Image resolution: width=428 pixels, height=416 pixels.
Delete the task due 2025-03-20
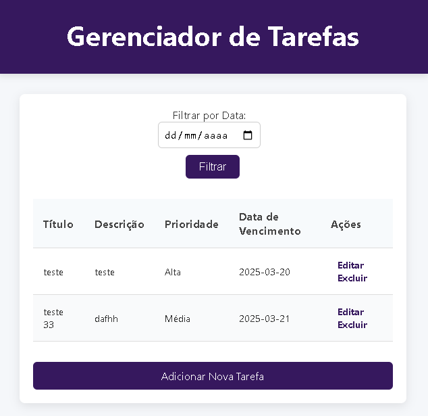point(352,278)
